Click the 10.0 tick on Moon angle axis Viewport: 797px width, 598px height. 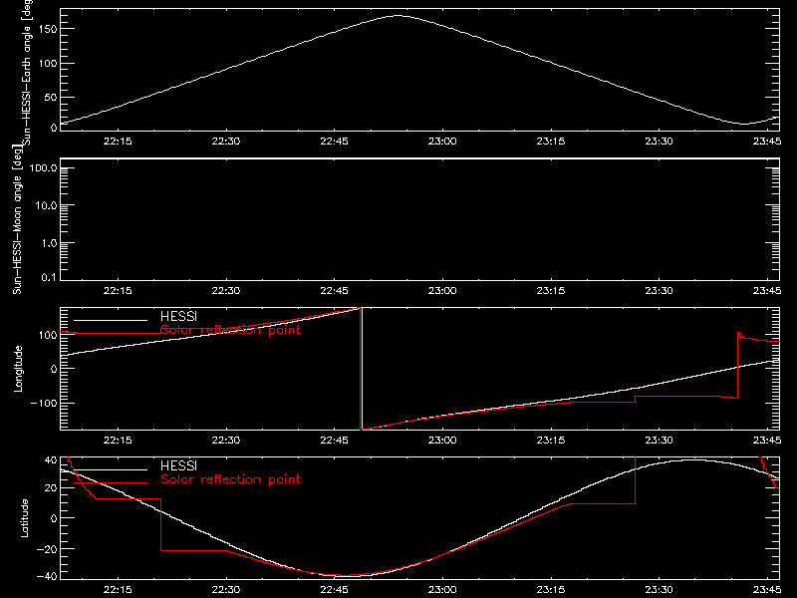pos(46,205)
